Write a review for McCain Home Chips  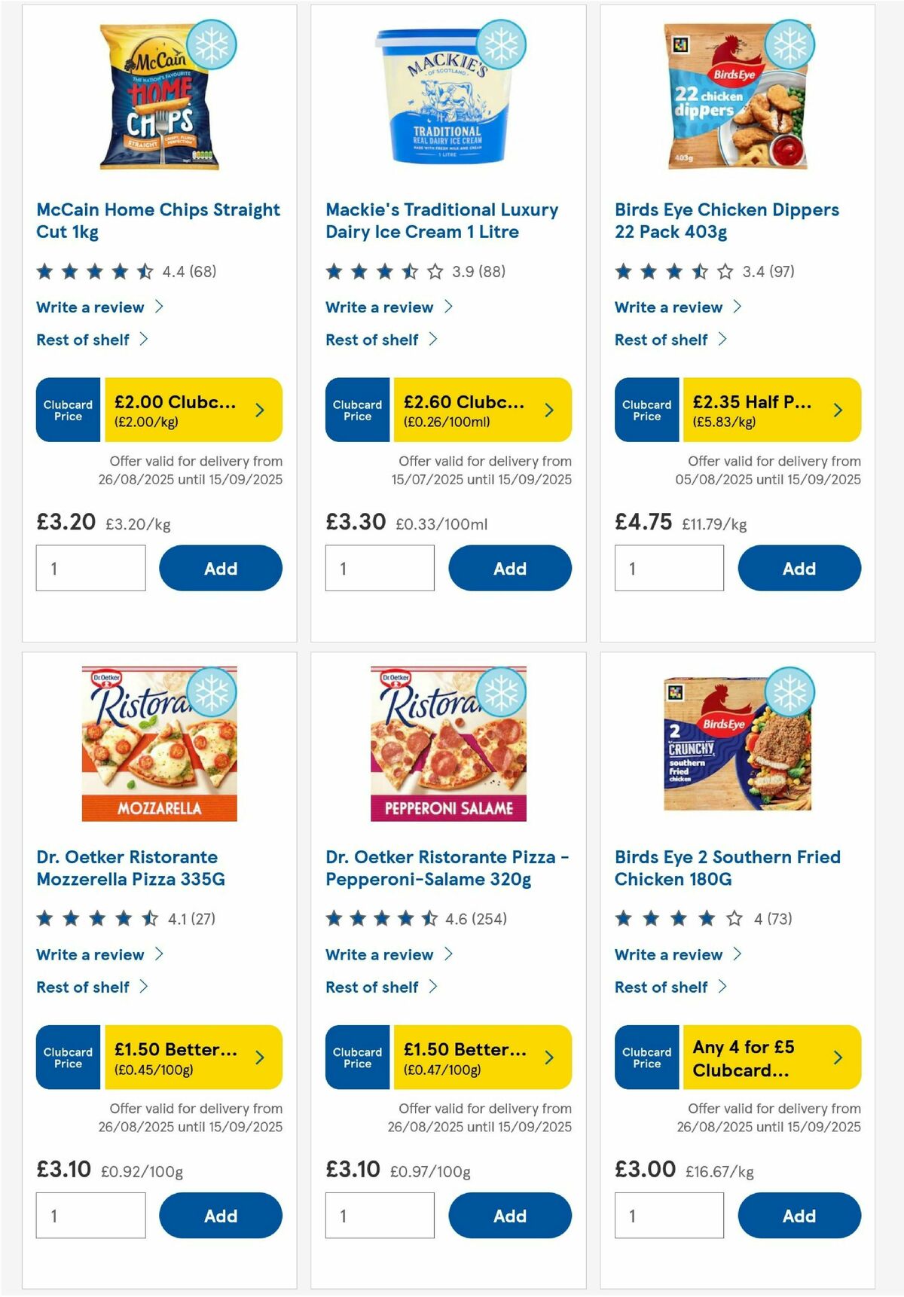(90, 307)
